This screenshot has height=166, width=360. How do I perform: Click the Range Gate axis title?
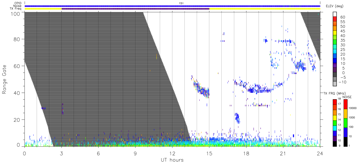coord(4,80)
